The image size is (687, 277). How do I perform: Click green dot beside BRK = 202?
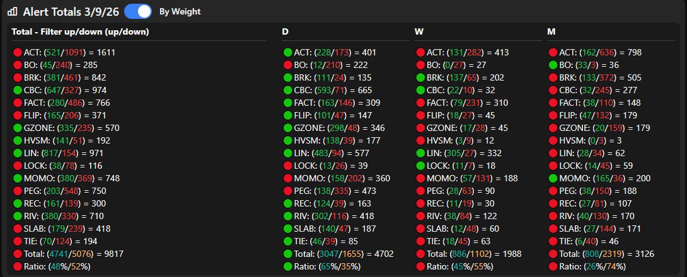pyautogui.click(x=420, y=78)
